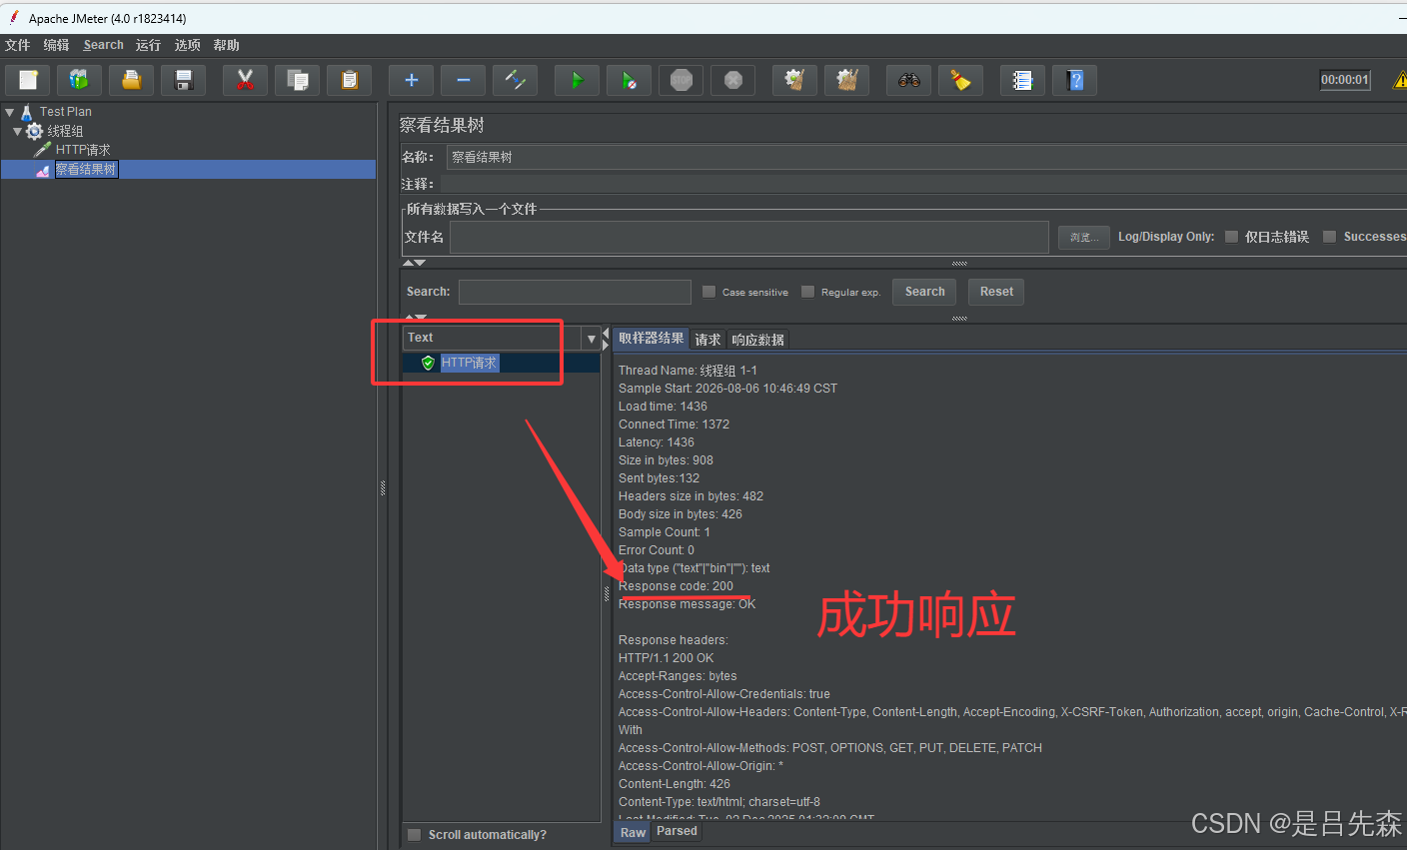1407x850 pixels.
Task: Click into the 文件名 field
Action: point(749,237)
